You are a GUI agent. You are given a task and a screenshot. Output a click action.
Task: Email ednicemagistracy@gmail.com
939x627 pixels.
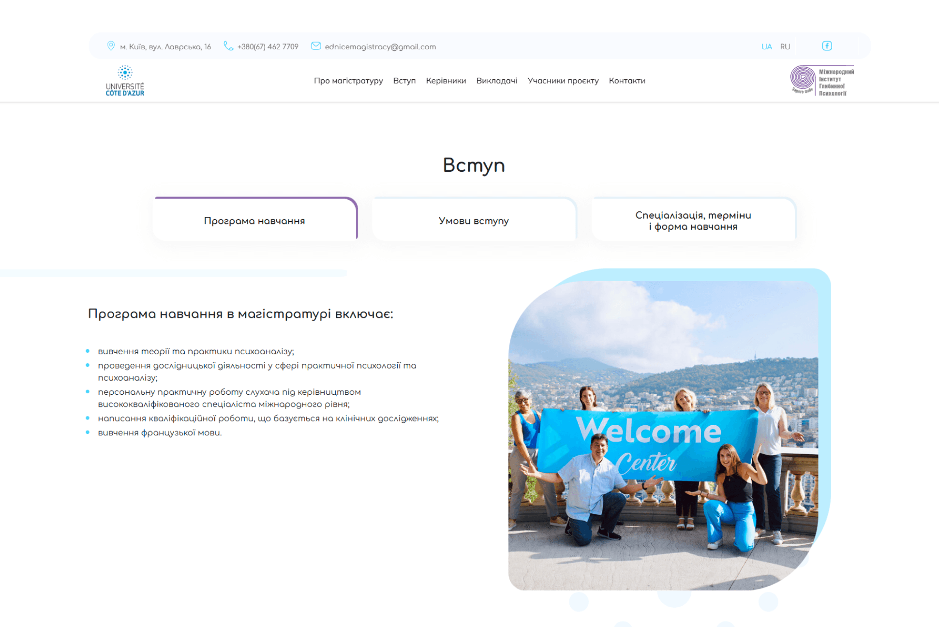tap(380, 47)
